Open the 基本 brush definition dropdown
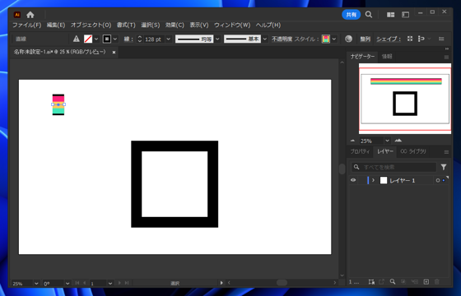The image size is (461, 296). pos(265,39)
